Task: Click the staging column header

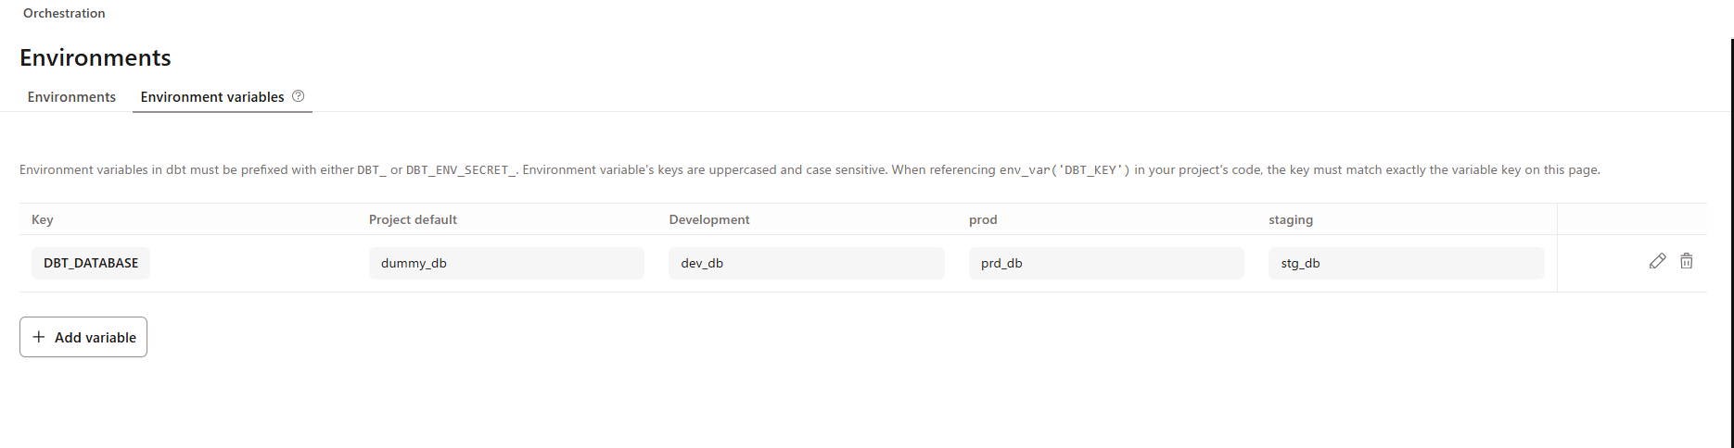Action: [x=1291, y=219]
